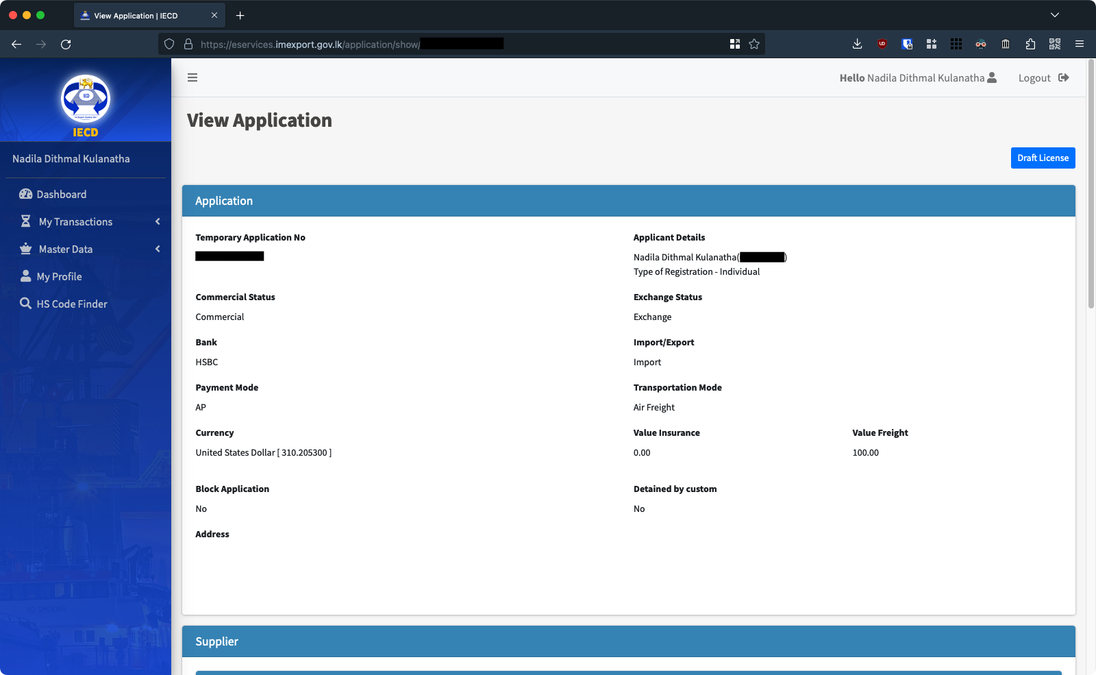The width and height of the screenshot is (1096, 675).
Task: Reload the page with refresh icon
Action: coord(66,45)
